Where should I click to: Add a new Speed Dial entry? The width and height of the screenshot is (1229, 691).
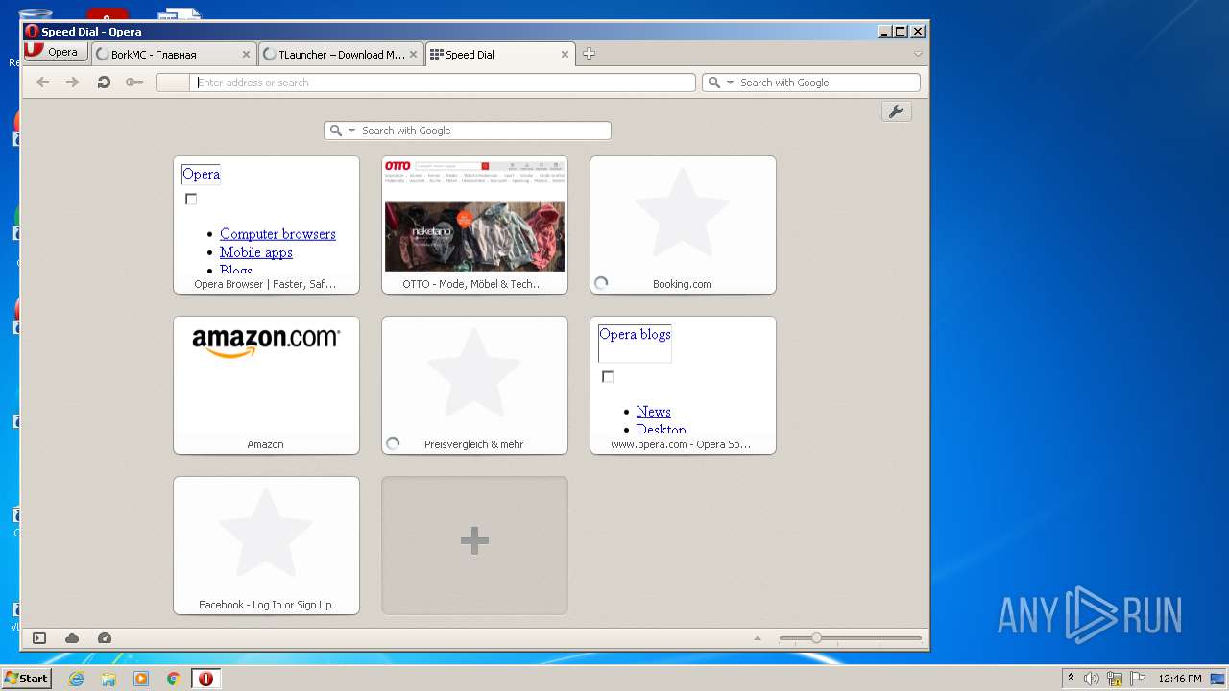pos(474,546)
